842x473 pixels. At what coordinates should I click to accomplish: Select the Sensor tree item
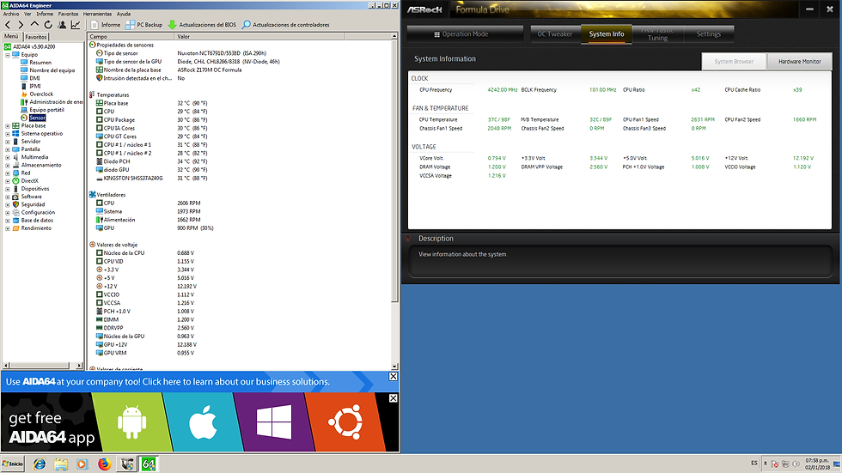[37, 118]
